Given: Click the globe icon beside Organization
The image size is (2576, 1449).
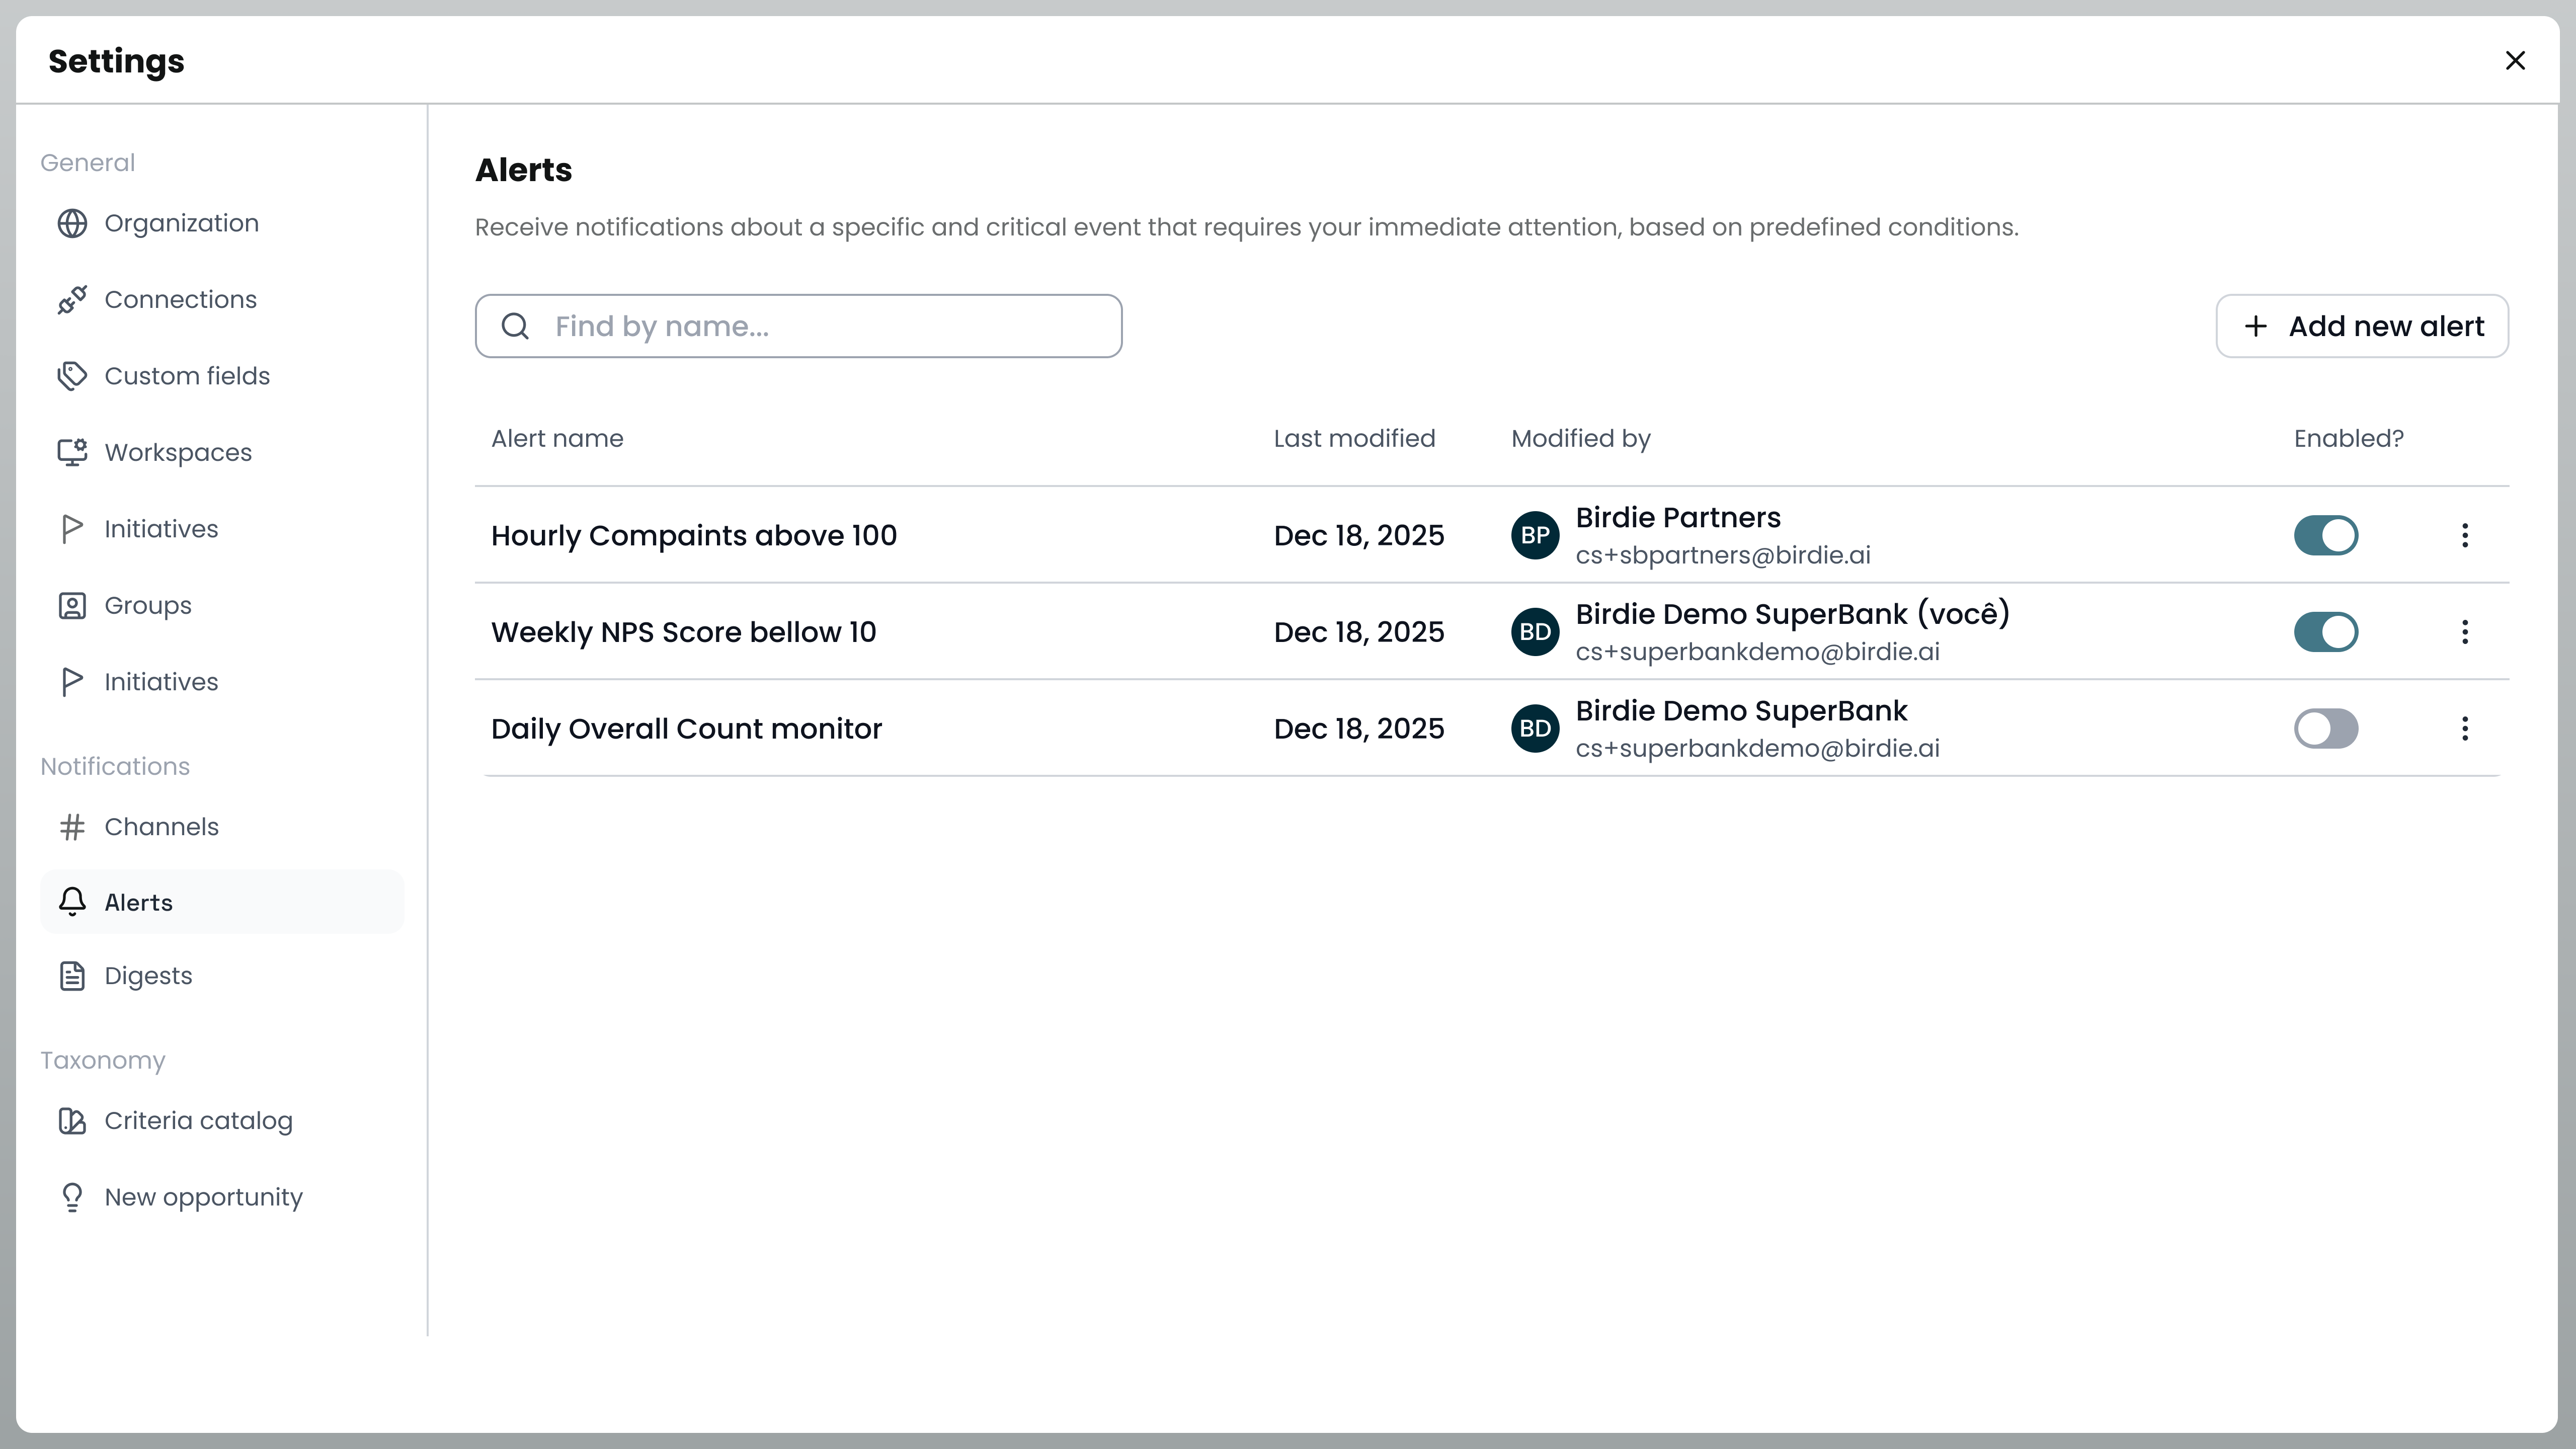Looking at the screenshot, I should coord(72,223).
